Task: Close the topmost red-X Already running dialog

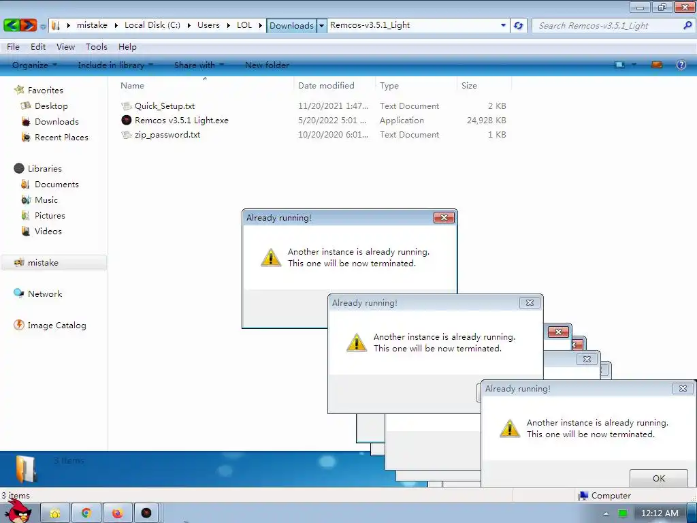Action: (x=444, y=217)
